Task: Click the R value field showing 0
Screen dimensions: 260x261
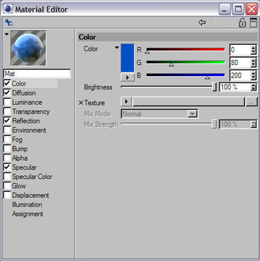Action: 240,50
